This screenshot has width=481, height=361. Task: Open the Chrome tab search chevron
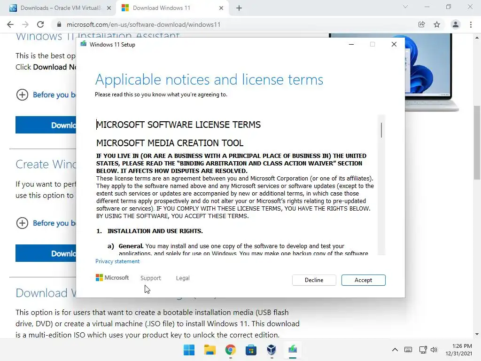pos(405,7)
